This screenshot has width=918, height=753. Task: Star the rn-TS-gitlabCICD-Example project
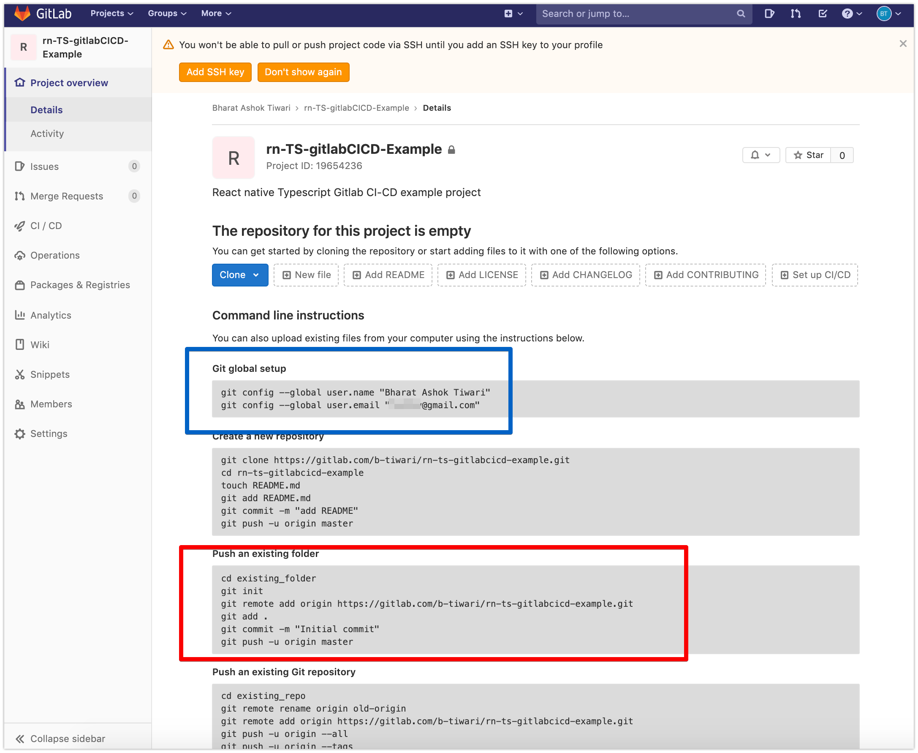point(809,155)
